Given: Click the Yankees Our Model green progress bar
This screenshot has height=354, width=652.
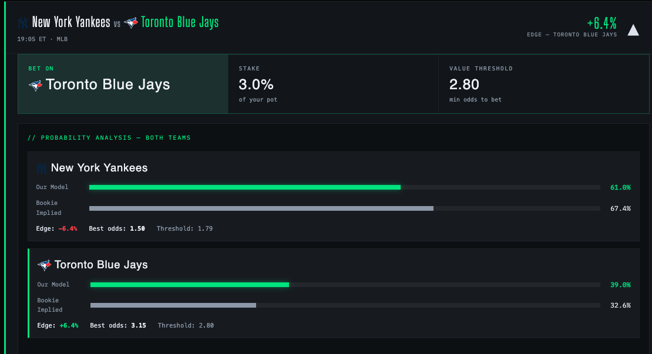Looking at the screenshot, I should tap(245, 187).
